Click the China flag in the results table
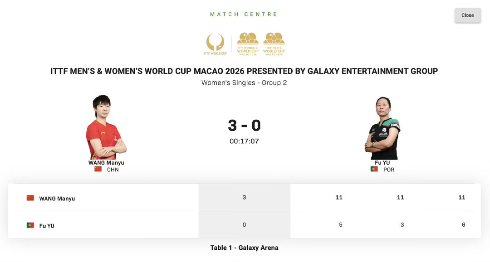 pyautogui.click(x=29, y=198)
